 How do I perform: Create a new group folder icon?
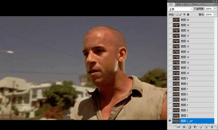click(200, 127)
